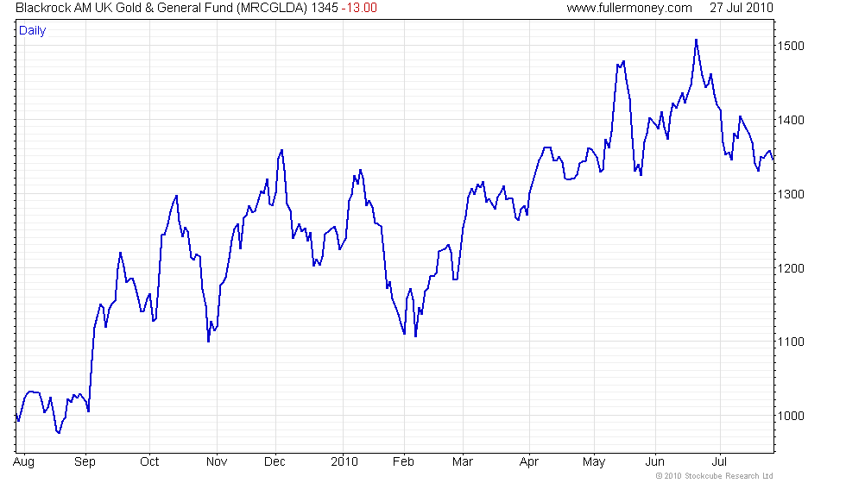Click the Jun x-axis label

coord(654,462)
